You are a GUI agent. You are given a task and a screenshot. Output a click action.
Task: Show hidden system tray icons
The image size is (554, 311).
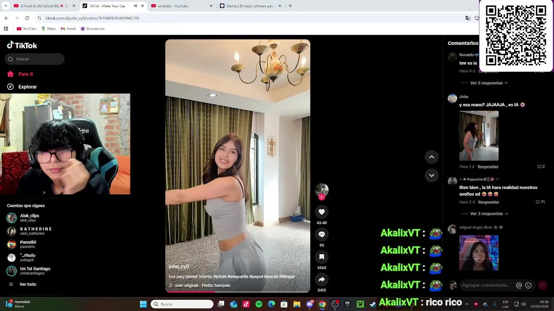(x=467, y=304)
